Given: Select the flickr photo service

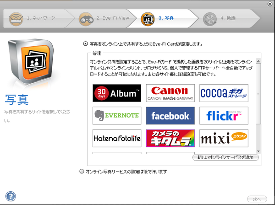Looking at the screenshot, I should [224, 116].
